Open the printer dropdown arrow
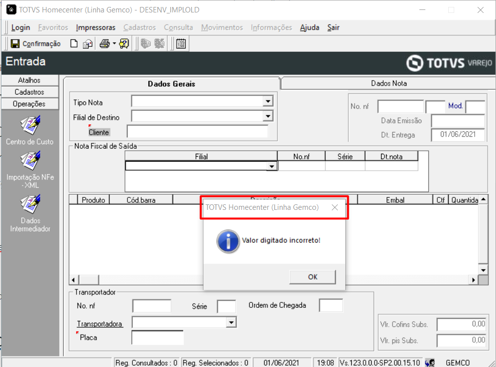The width and height of the screenshot is (496, 367). (114, 44)
